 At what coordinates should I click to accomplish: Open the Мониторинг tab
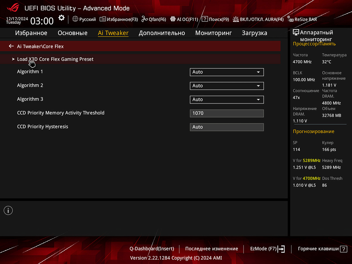coord(214,33)
